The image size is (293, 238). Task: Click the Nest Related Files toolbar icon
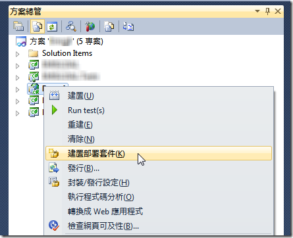[128, 26]
